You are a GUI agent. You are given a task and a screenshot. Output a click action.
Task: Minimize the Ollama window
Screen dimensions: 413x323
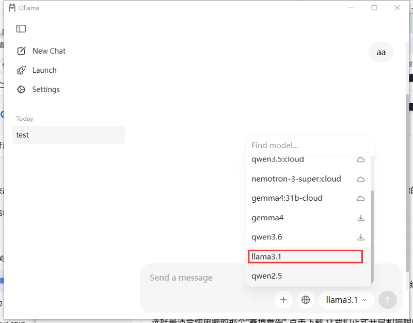coord(351,8)
